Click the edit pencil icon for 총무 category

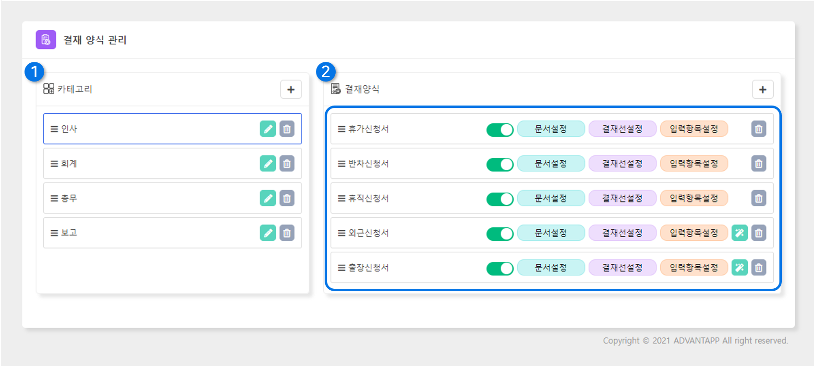click(267, 198)
